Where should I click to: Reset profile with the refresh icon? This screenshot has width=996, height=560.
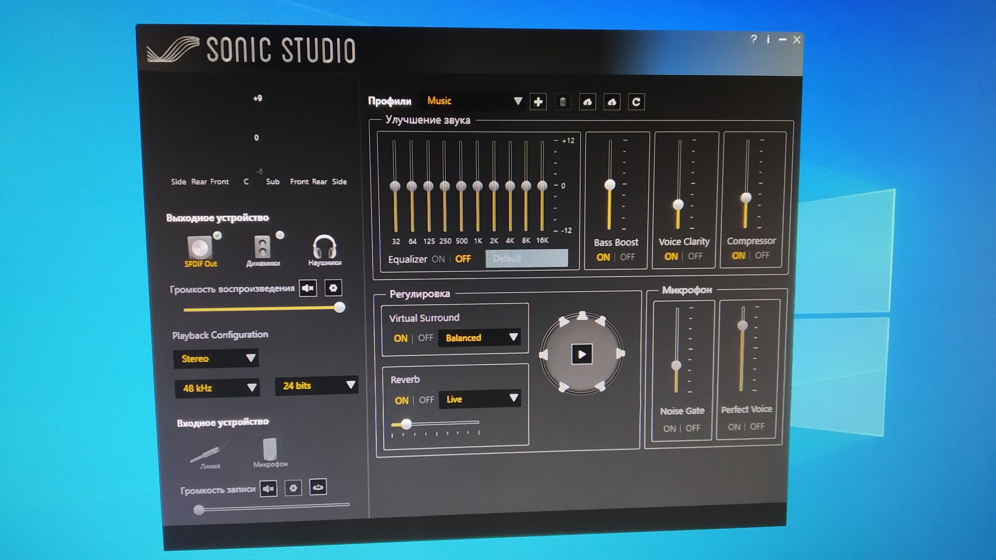tap(636, 102)
